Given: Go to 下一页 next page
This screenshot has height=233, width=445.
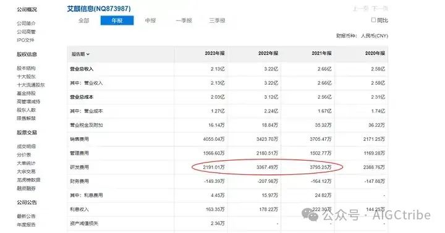Looking at the screenshot, I should (379, 9).
